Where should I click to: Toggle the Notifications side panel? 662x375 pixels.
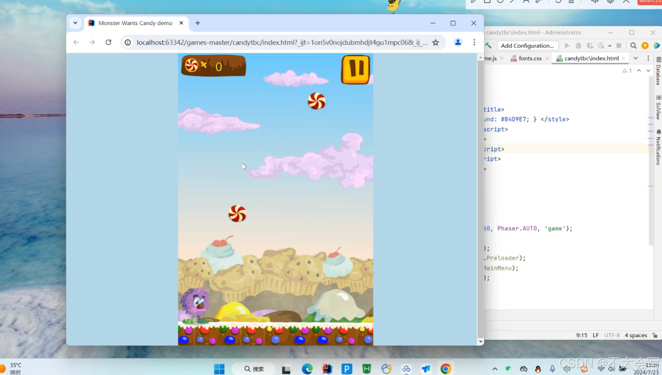click(658, 147)
